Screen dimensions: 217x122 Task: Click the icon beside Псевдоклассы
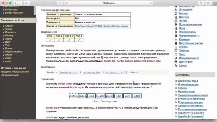176,32
